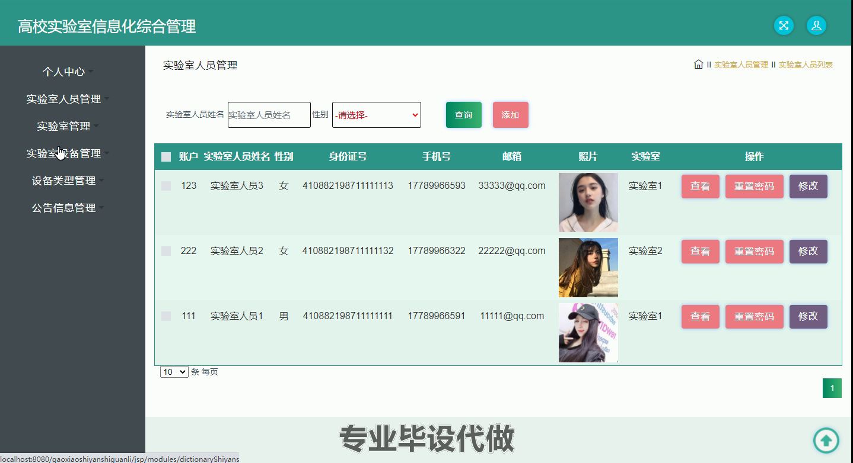The width and height of the screenshot is (853, 463).
Task: Click 重置密码 for 实验室人员3
Action: 754,186
